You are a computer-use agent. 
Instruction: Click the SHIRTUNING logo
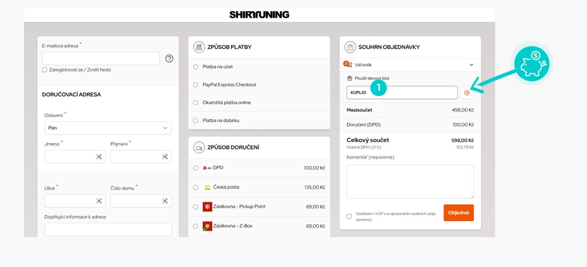coord(259,14)
